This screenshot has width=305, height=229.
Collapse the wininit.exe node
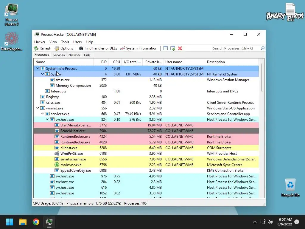tap(38, 108)
